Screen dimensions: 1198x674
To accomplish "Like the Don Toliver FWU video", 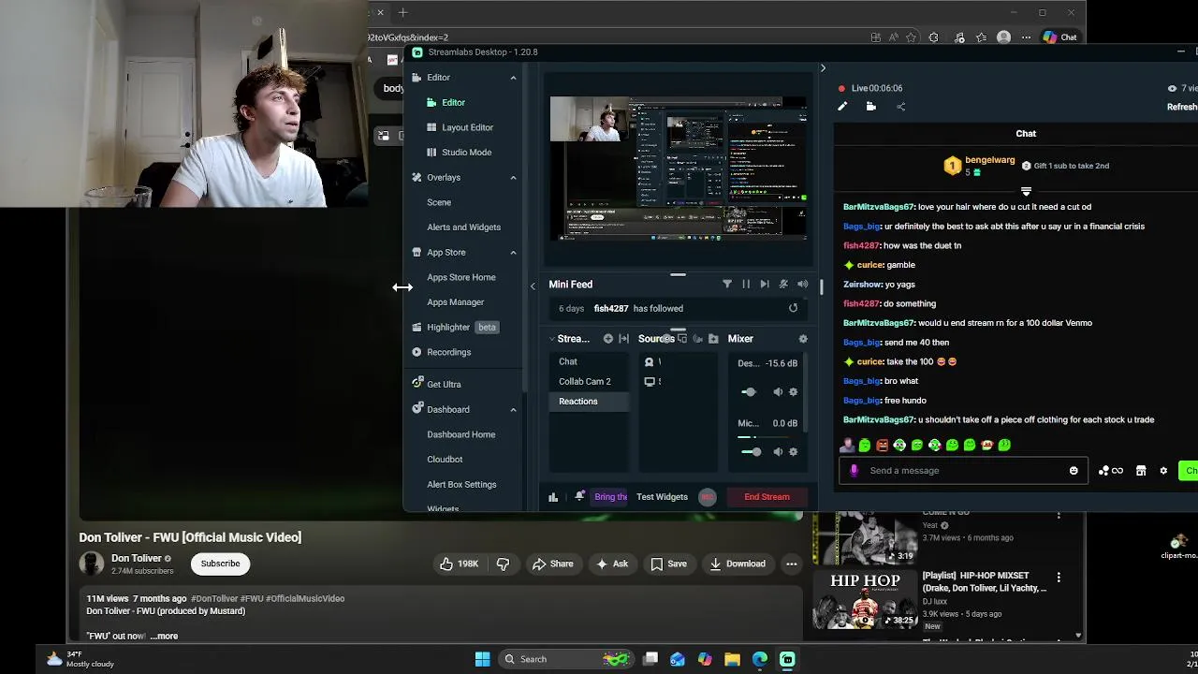I will point(460,564).
